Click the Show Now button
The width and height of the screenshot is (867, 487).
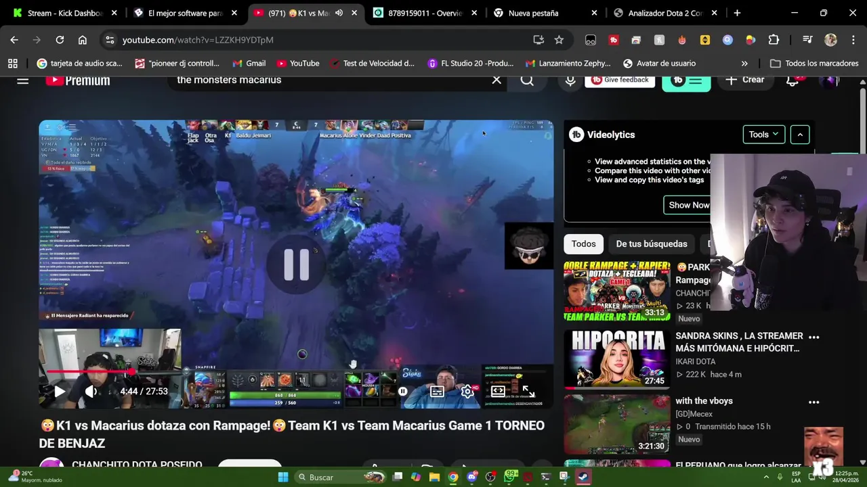pyautogui.click(x=689, y=205)
